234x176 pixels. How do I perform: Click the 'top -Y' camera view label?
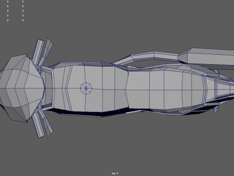tap(115, 173)
